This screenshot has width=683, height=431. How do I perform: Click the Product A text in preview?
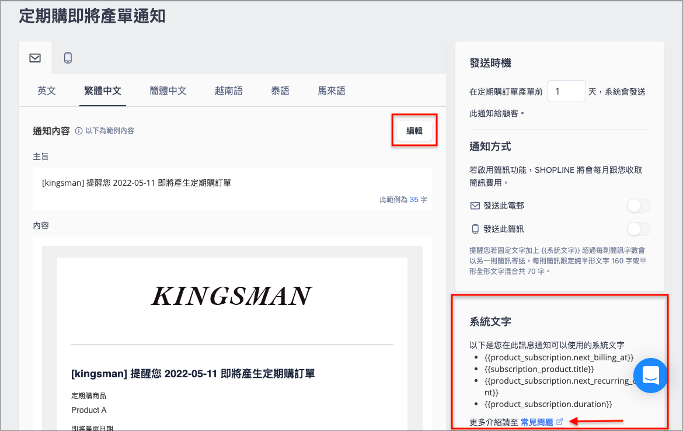(89, 410)
